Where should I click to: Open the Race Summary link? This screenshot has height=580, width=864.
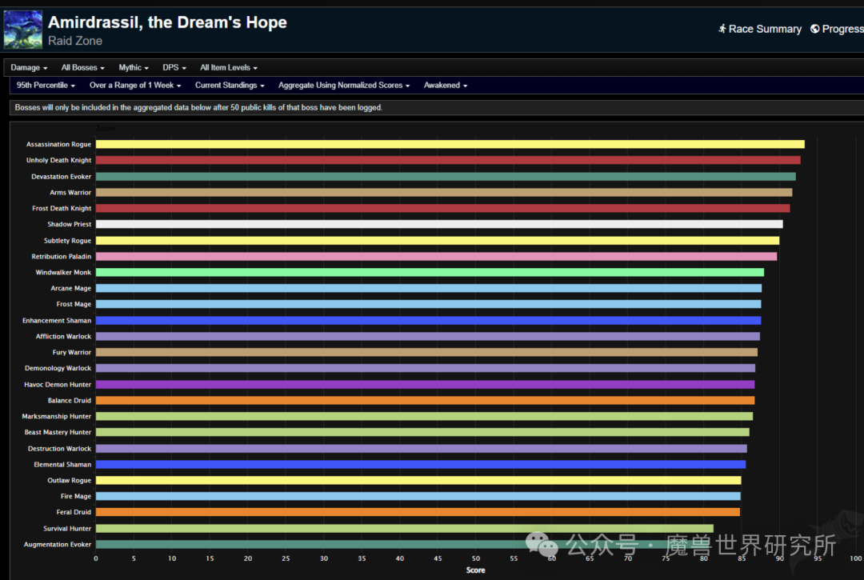pos(759,29)
